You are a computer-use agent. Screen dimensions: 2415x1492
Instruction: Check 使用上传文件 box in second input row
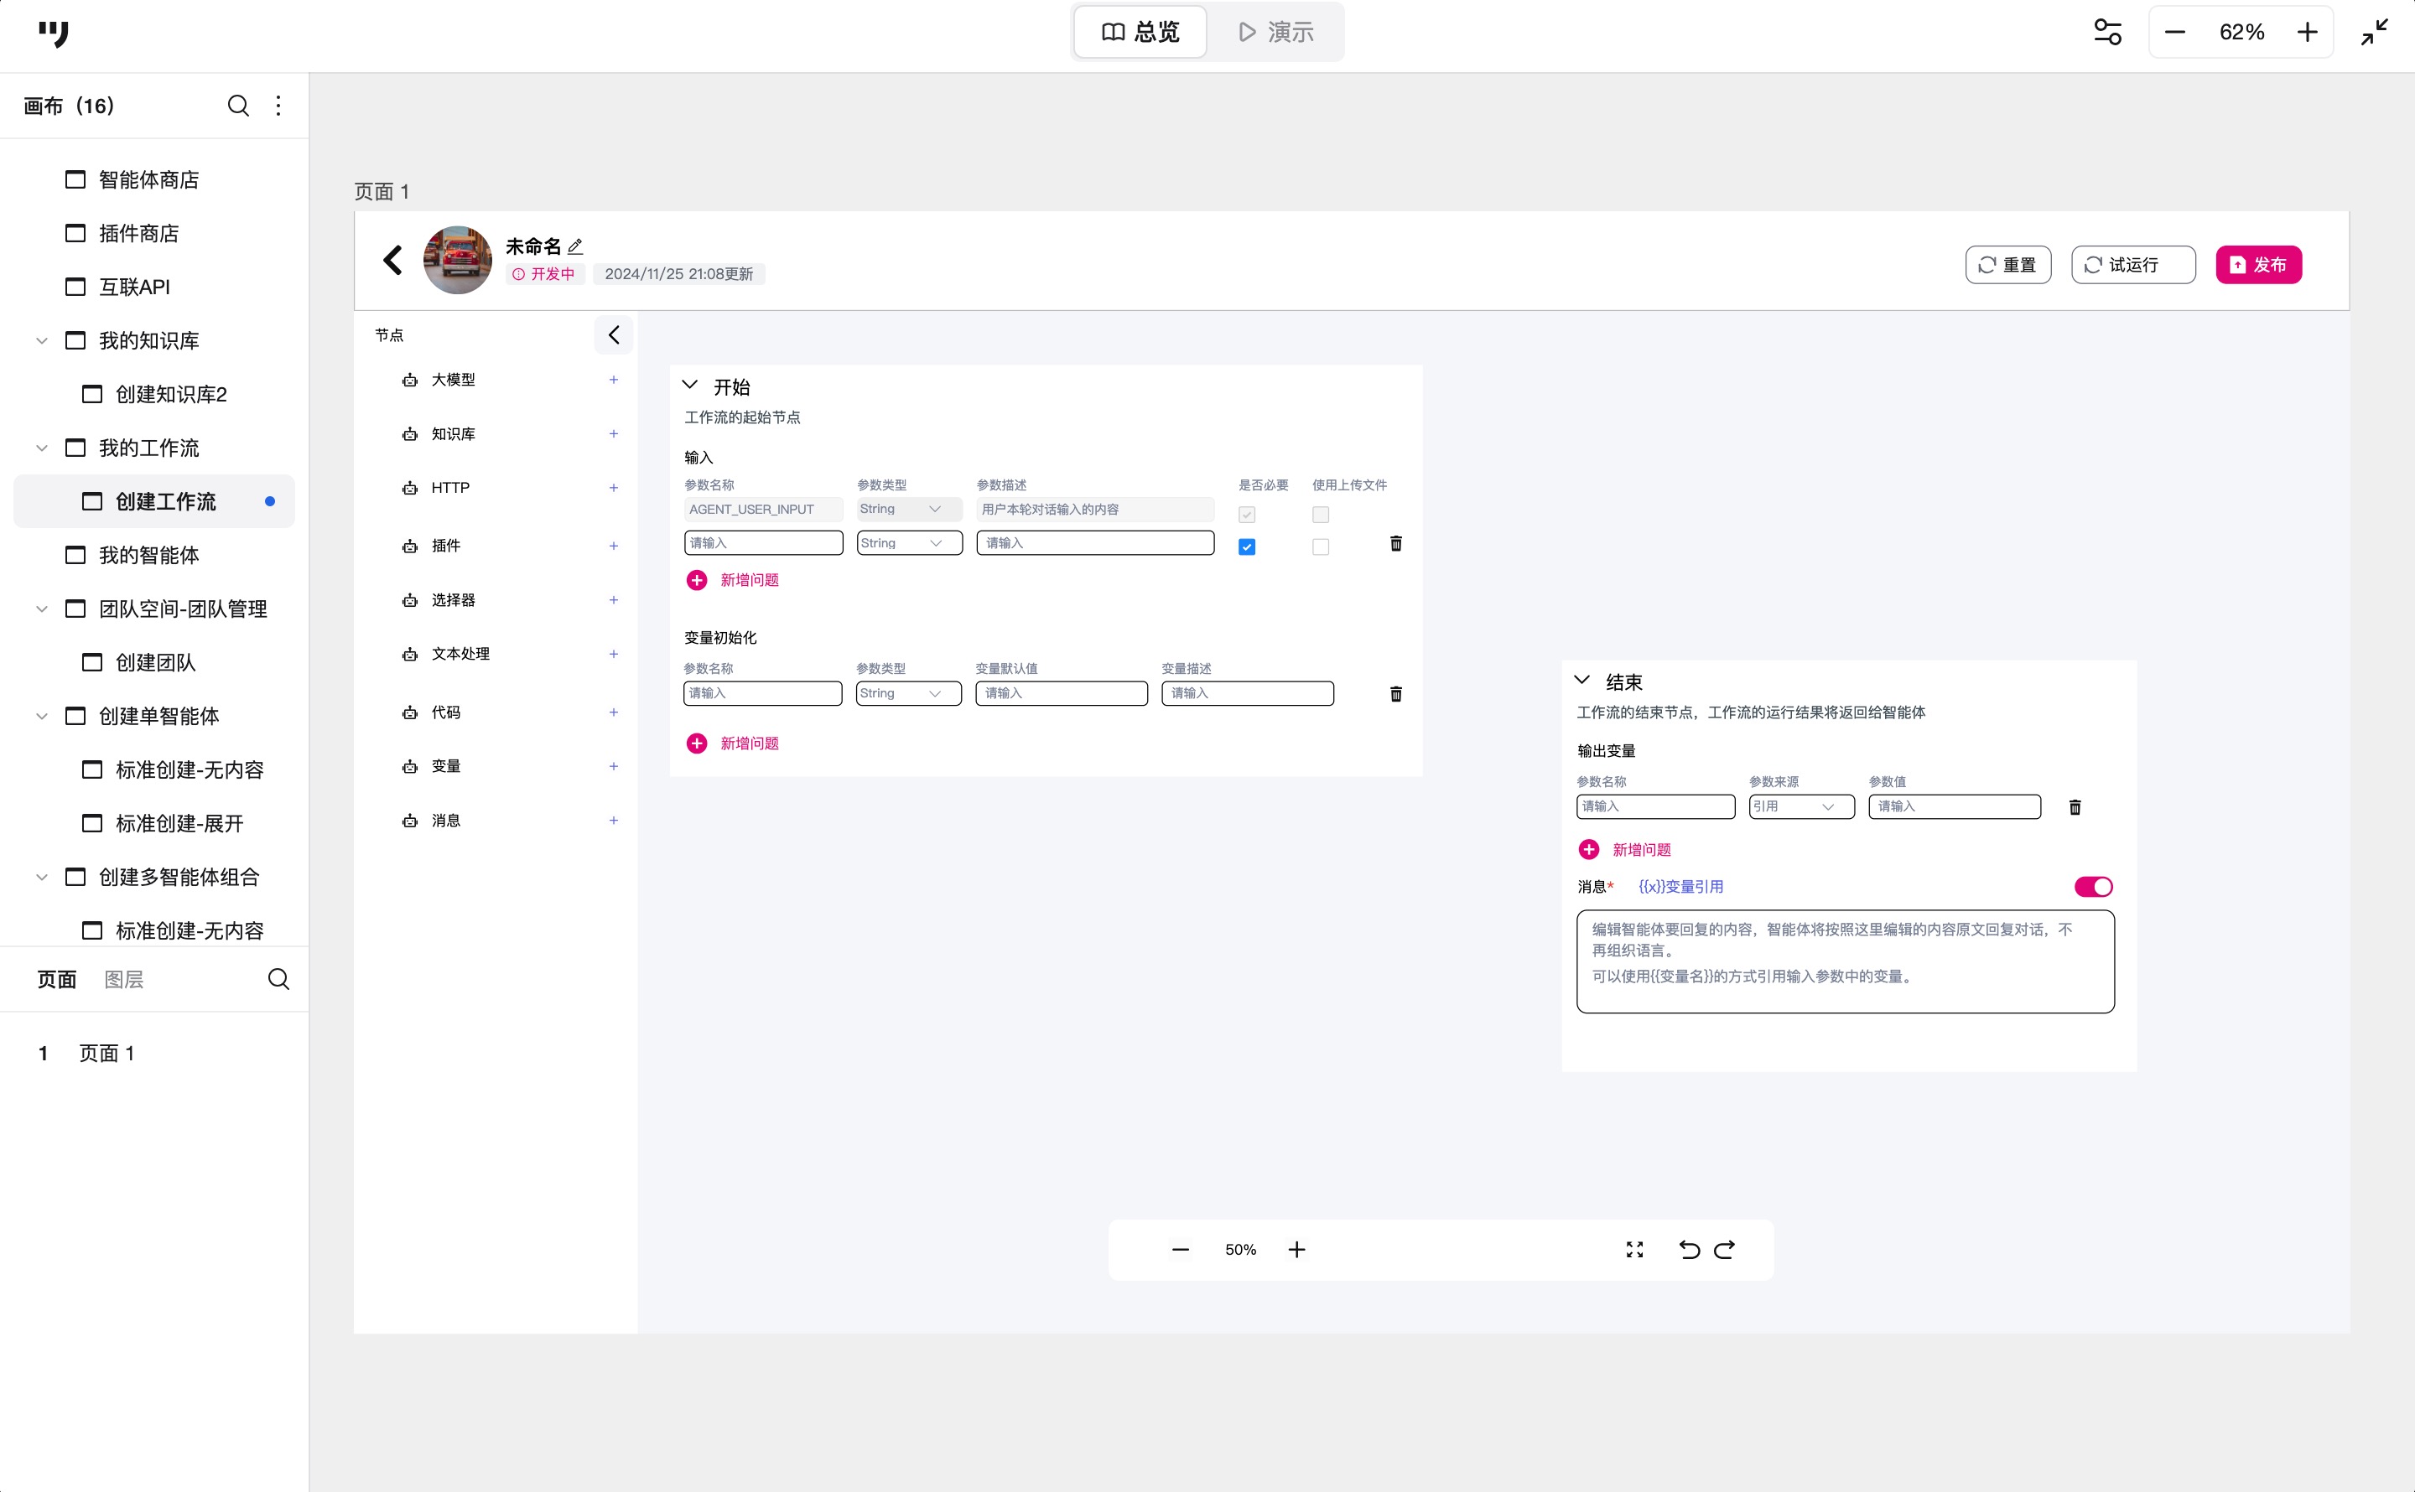(1321, 547)
